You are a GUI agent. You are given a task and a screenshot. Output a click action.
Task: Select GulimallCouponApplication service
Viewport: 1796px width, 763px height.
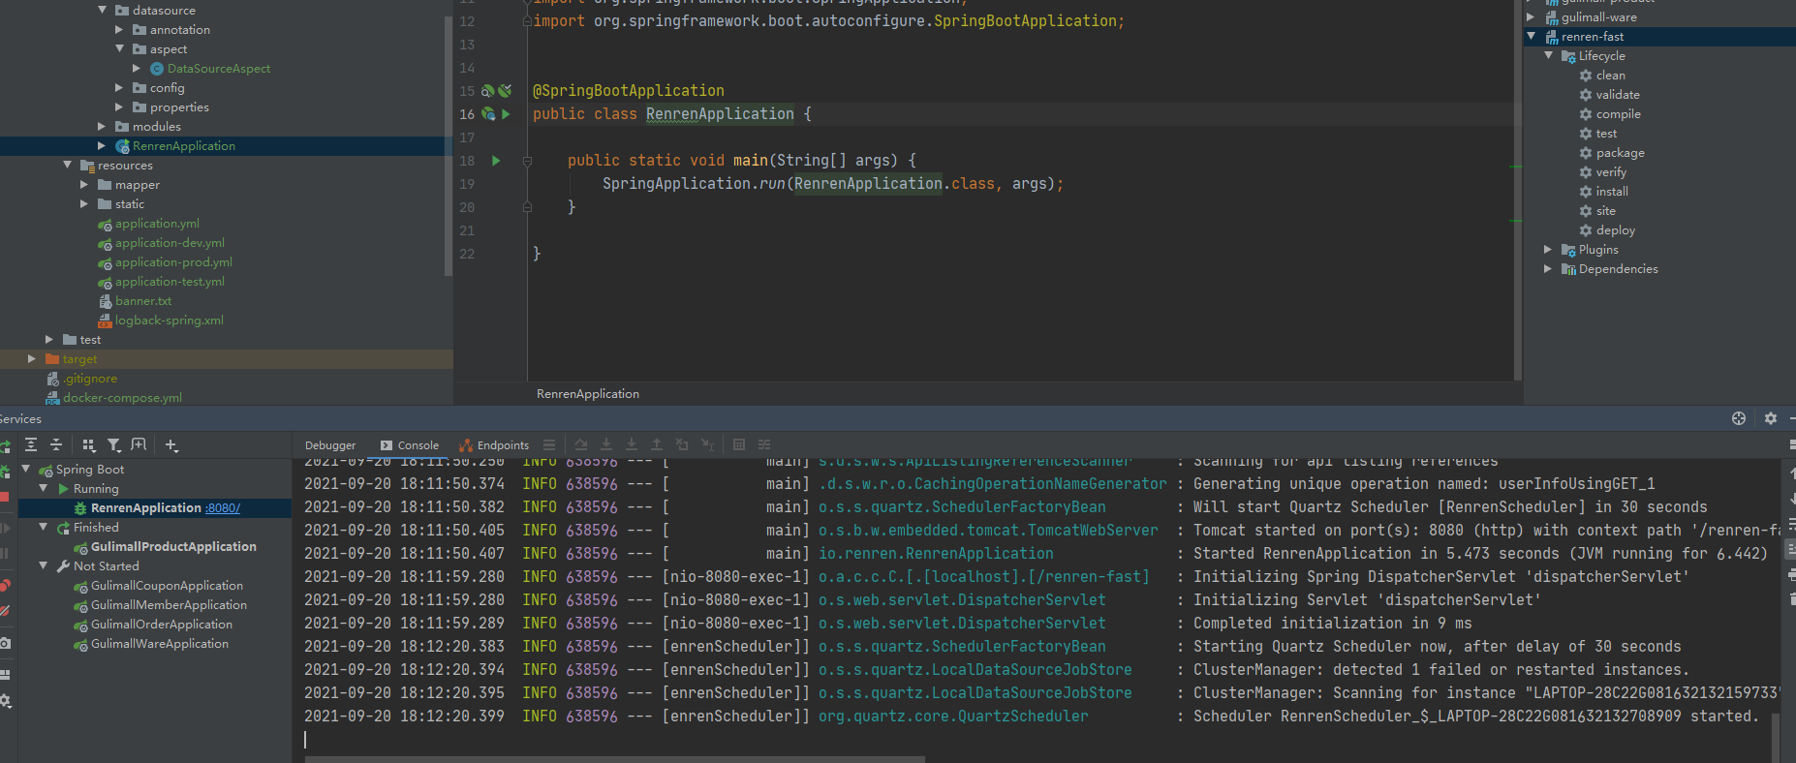167,586
